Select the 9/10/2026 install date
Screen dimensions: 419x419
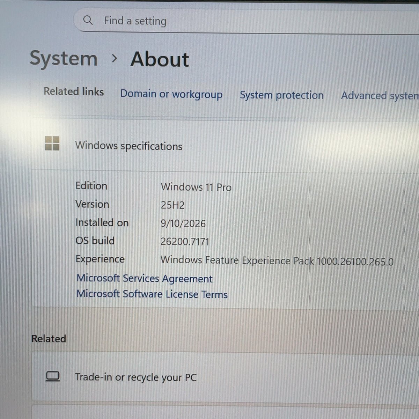tap(183, 223)
